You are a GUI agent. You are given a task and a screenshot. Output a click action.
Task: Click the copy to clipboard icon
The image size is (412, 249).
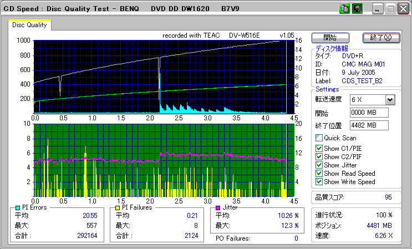344,9
